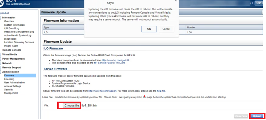The width and height of the screenshot is (266, 120).
Task: Click the Type column header
Action: 46,27
